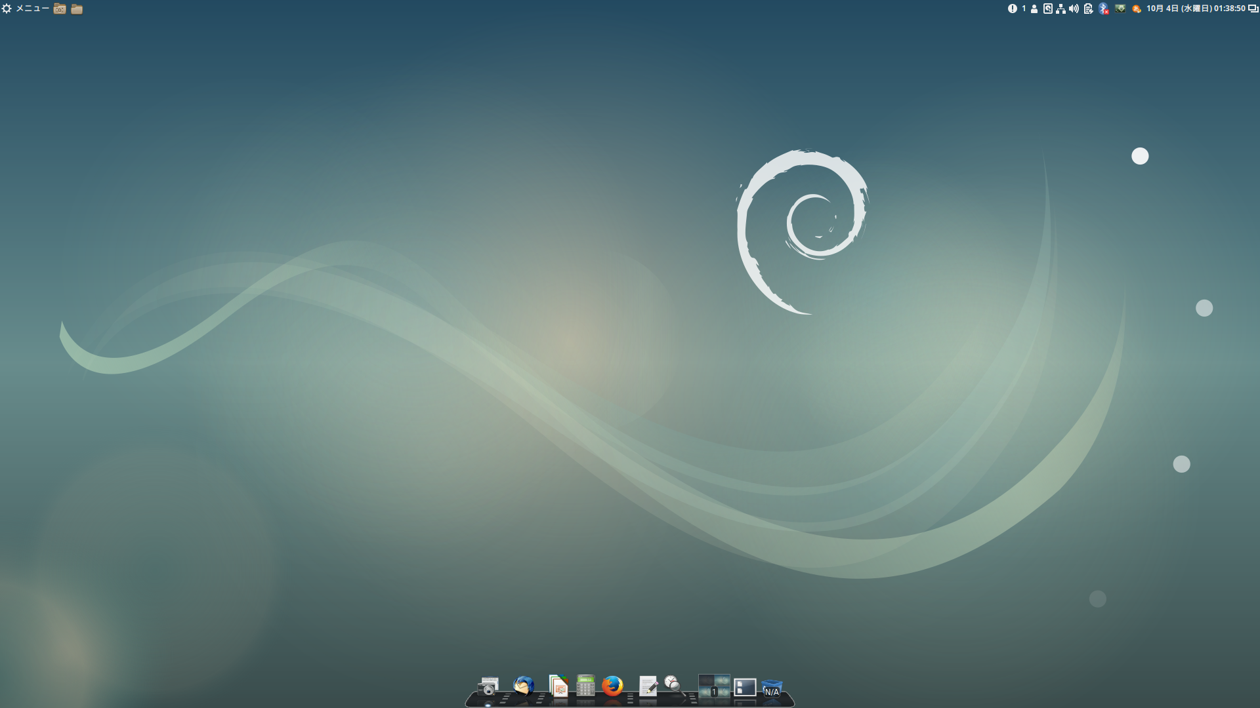Click the volume speaker icon
The image size is (1260, 708).
pyautogui.click(x=1074, y=9)
